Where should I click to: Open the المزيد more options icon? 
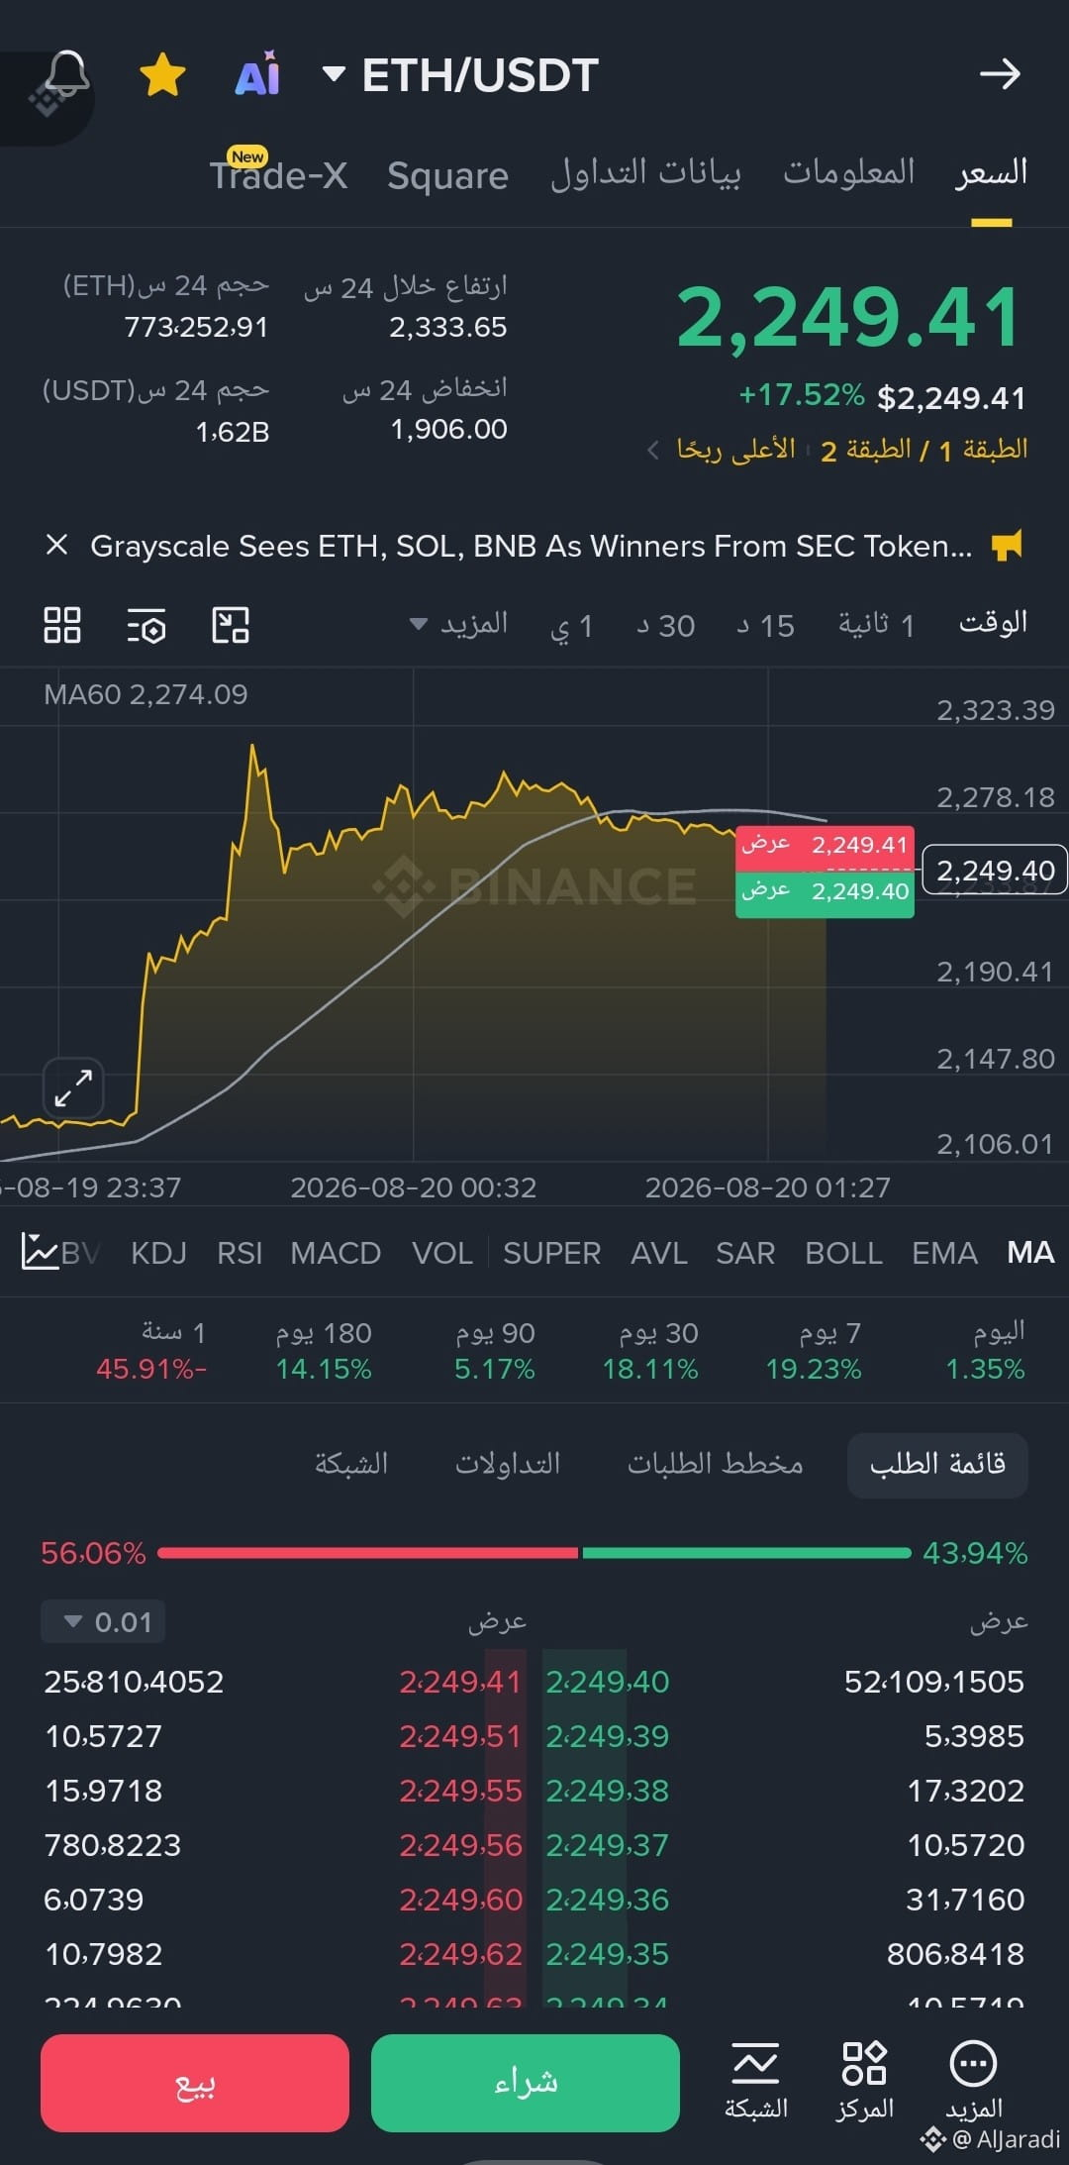[974, 2080]
